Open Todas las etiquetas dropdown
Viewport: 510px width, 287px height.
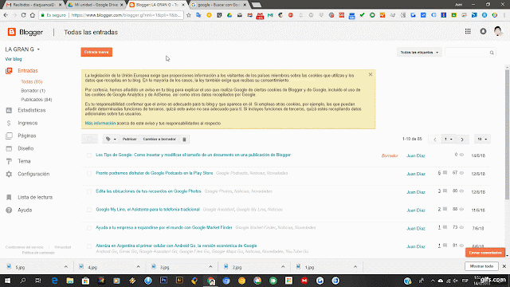pos(419,53)
